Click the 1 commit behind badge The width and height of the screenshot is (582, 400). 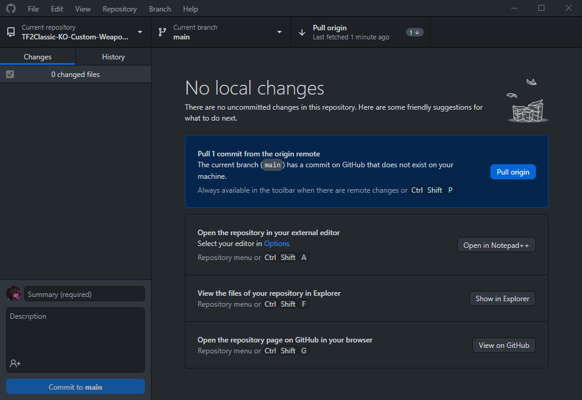pyautogui.click(x=414, y=32)
